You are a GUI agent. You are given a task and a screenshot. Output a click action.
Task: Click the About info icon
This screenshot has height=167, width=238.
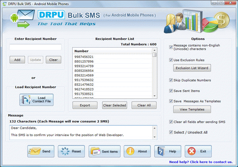[x=131, y=151]
